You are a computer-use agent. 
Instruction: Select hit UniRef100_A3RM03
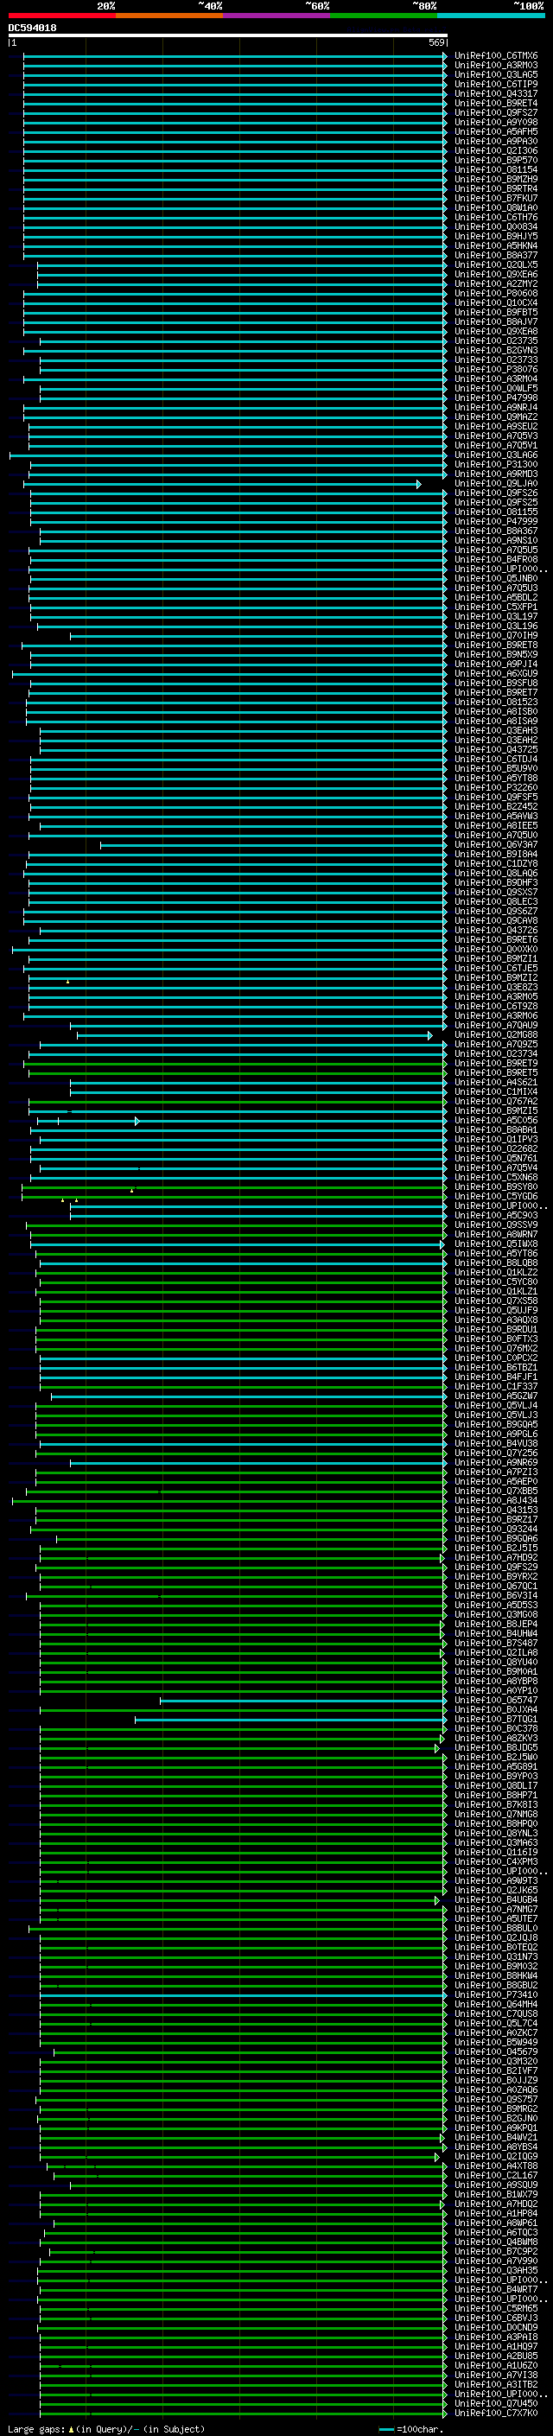[x=496, y=66]
